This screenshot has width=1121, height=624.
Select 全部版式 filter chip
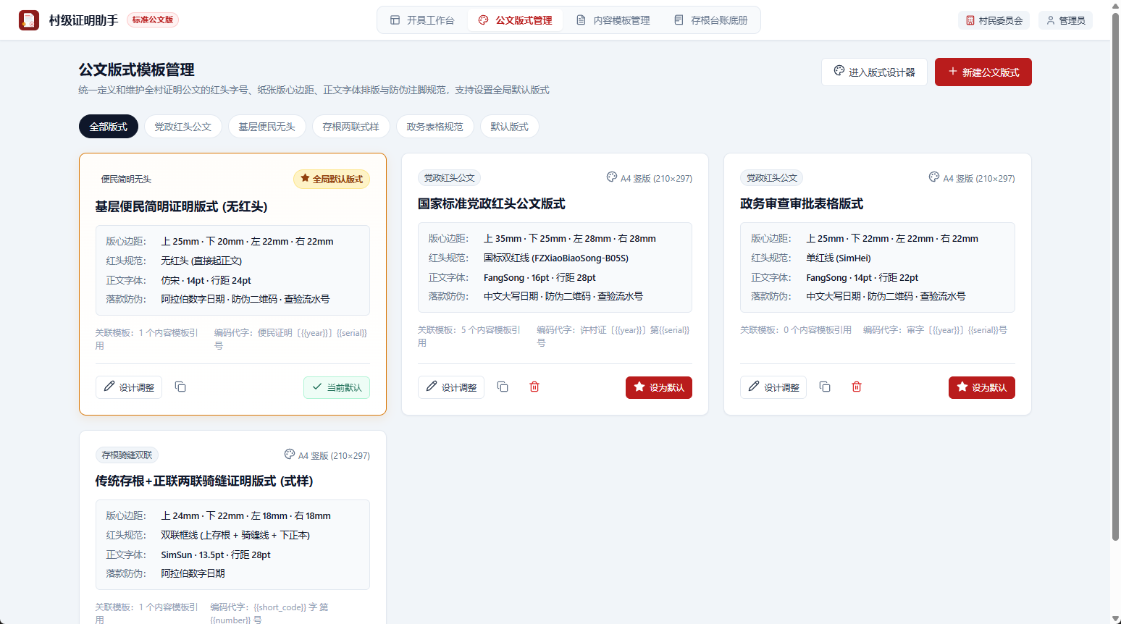pyautogui.click(x=109, y=127)
